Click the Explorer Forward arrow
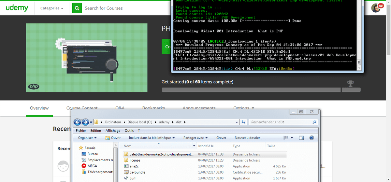This screenshot has width=391, height=182. click(x=85, y=122)
